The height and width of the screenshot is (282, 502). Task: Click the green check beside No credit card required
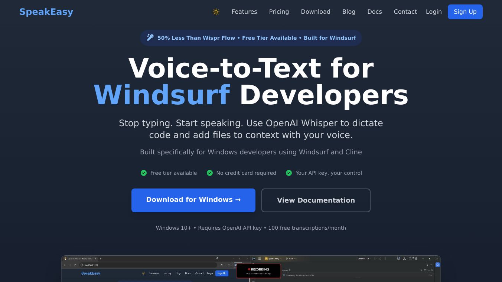pyautogui.click(x=210, y=173)
